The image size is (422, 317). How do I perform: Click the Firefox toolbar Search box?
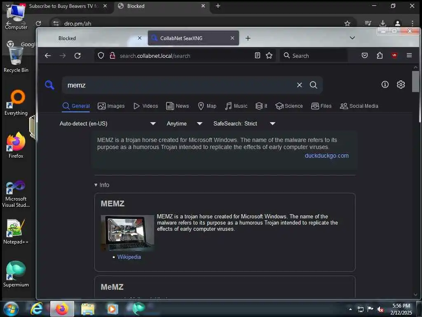[314, 56]
